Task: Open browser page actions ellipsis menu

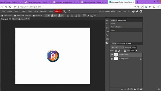Action: pyautogui.click(x=135, y=7)
